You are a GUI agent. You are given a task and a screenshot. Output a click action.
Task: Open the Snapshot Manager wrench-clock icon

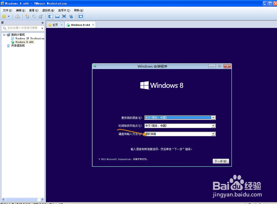click(41, 16)
